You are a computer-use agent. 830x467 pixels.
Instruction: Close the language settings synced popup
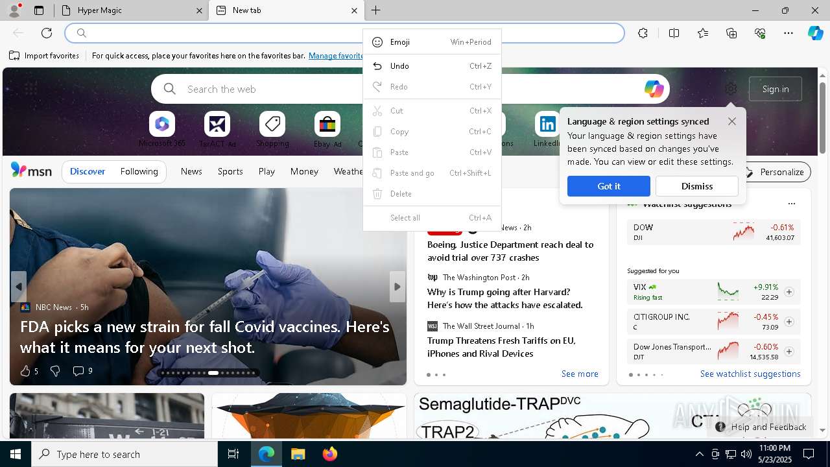tap(732, 121)
